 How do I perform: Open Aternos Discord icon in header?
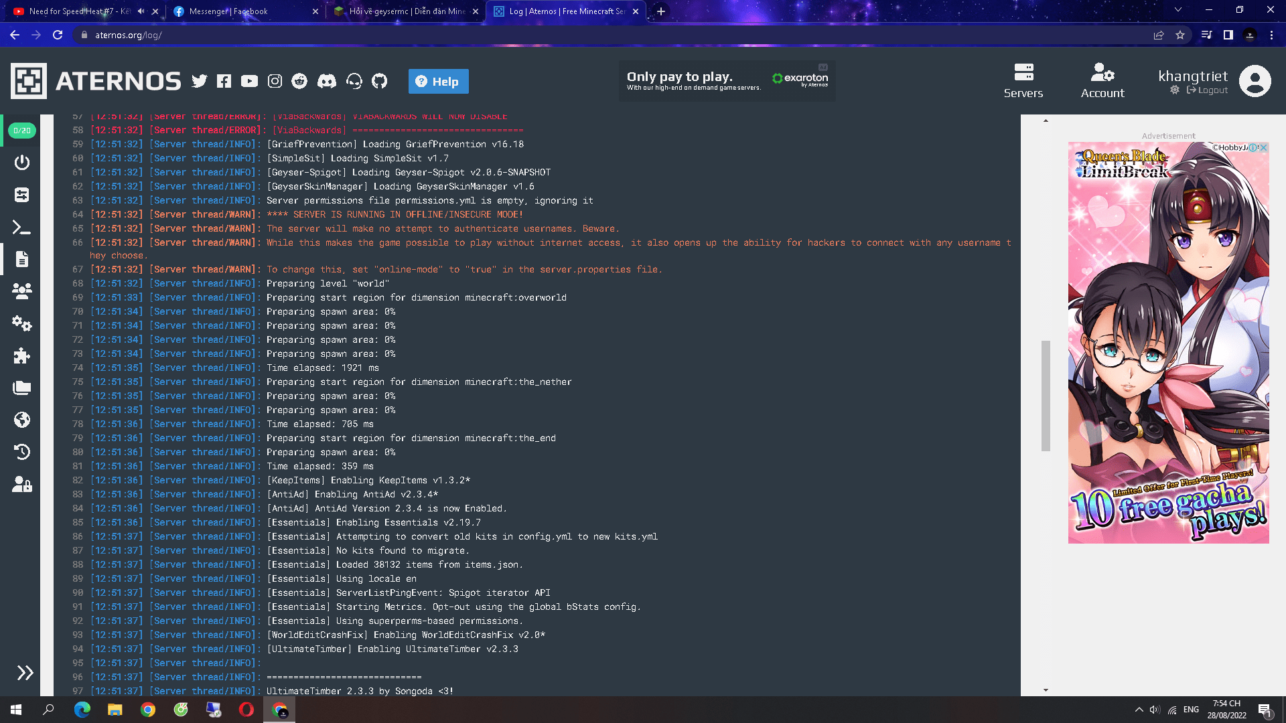[x=327, y=81]
